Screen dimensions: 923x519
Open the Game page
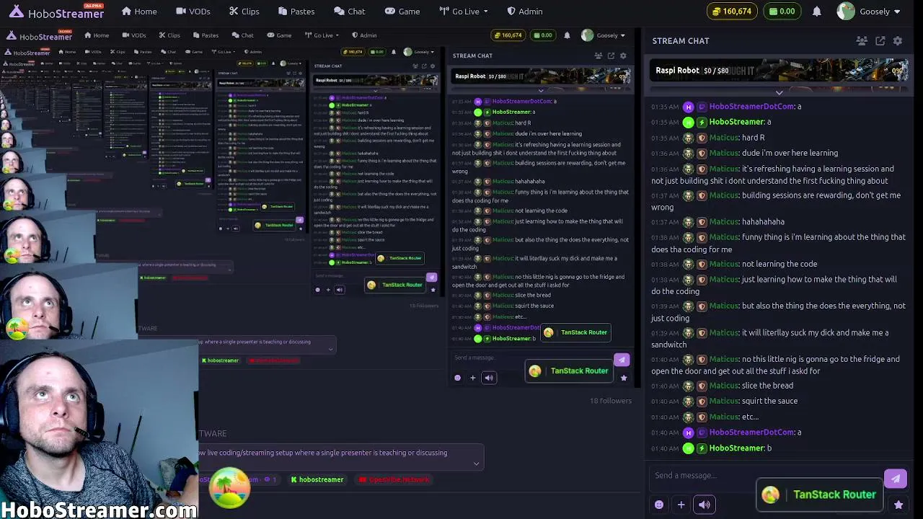[402, 12]
